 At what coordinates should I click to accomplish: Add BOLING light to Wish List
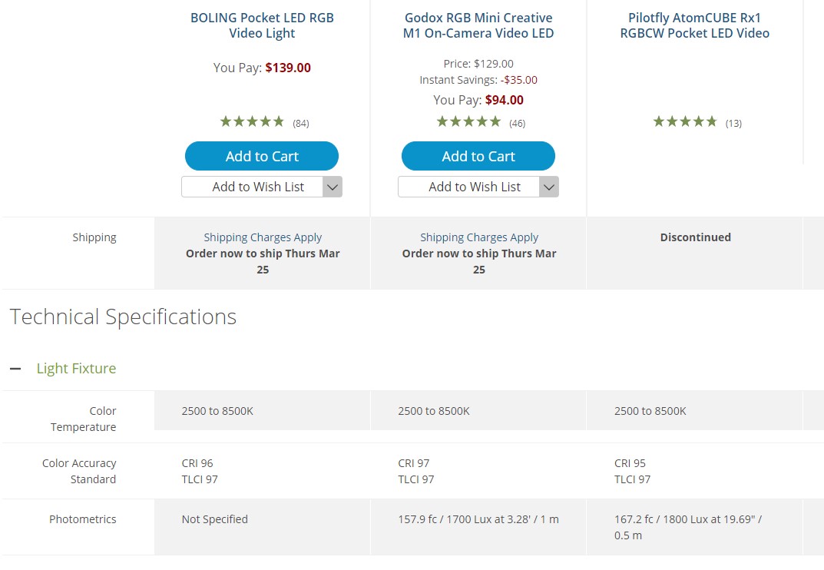click(252, 187)
